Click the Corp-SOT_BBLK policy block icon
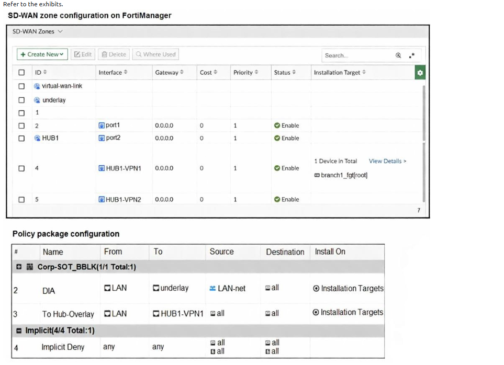 [30, 267]
